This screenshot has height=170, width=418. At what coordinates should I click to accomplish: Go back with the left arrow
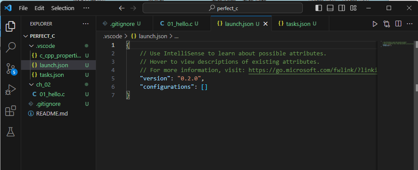pos(121,8)
